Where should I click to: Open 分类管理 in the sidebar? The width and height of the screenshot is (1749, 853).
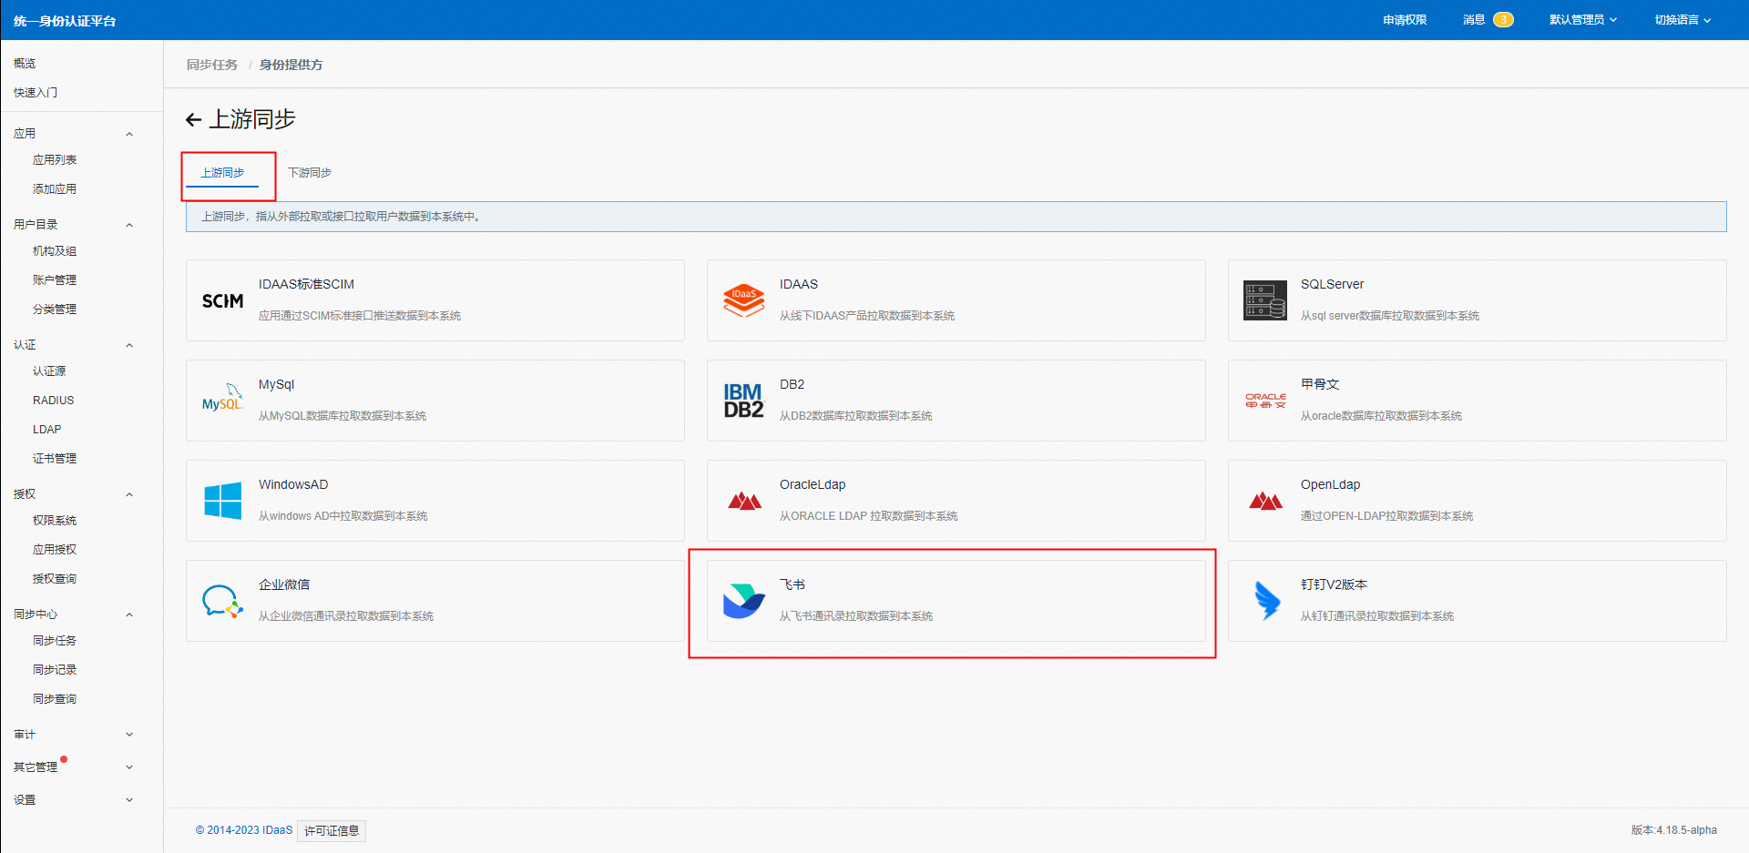(x=55, y=310)
